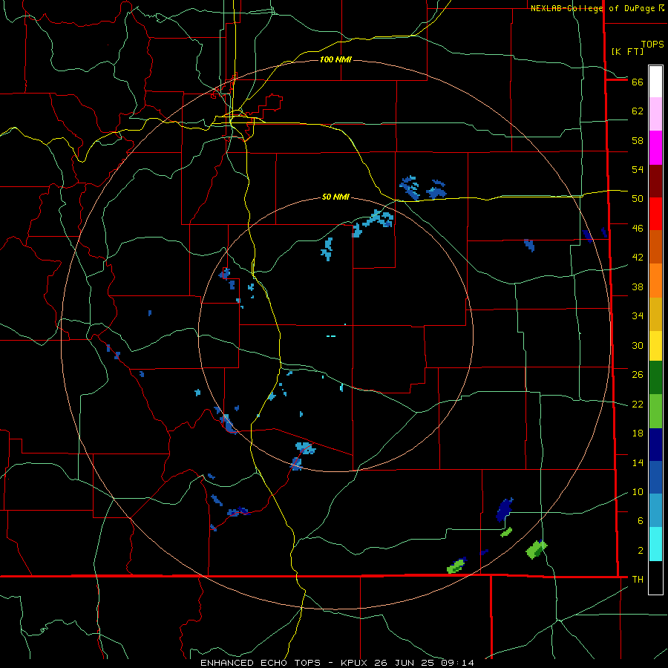Select the '22' legend value
Screen dimensions: 668x668
tap(638, 404)
